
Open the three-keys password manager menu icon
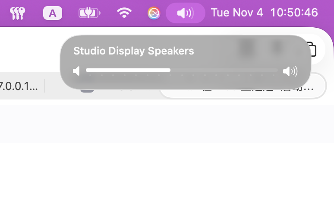tap(17, 13)
